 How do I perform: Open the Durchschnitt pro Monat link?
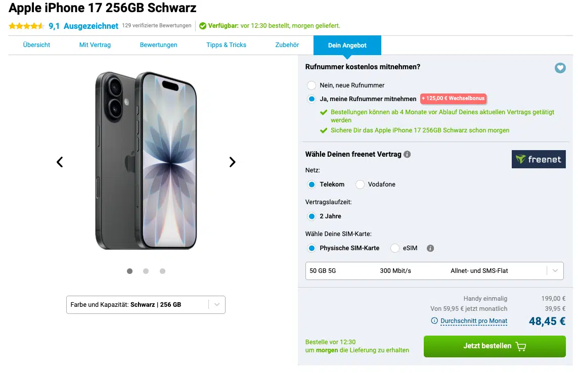474,321
